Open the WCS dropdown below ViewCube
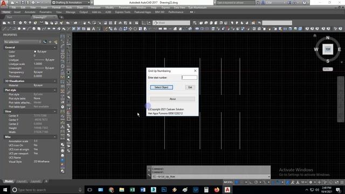 [328, 69]
